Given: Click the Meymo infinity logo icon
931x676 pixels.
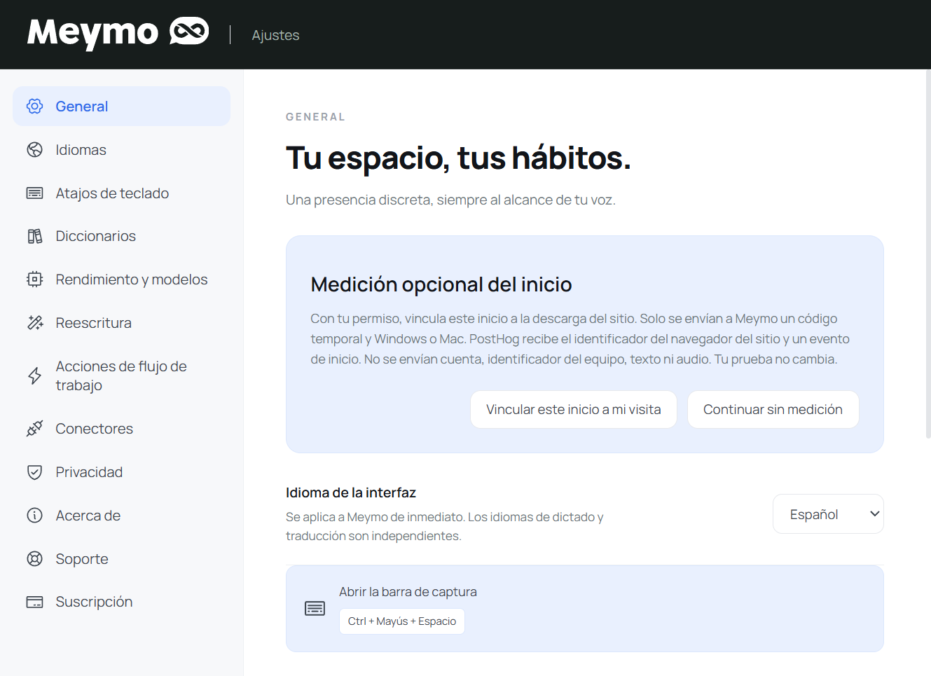Looking at the screenshot, I should [189, 32].
